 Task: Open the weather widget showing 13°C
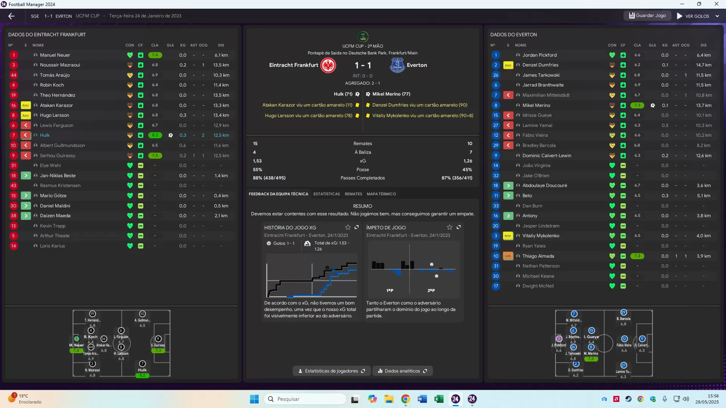tap(25, 399)
